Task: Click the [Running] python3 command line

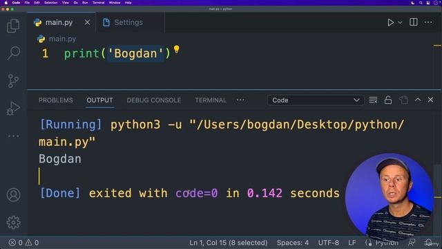Action: [x=222, y=133]
